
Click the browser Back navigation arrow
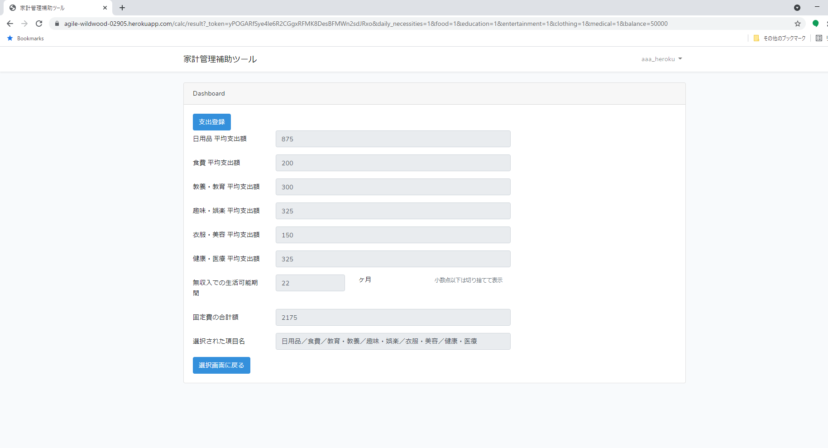click(x=10, y=23)
